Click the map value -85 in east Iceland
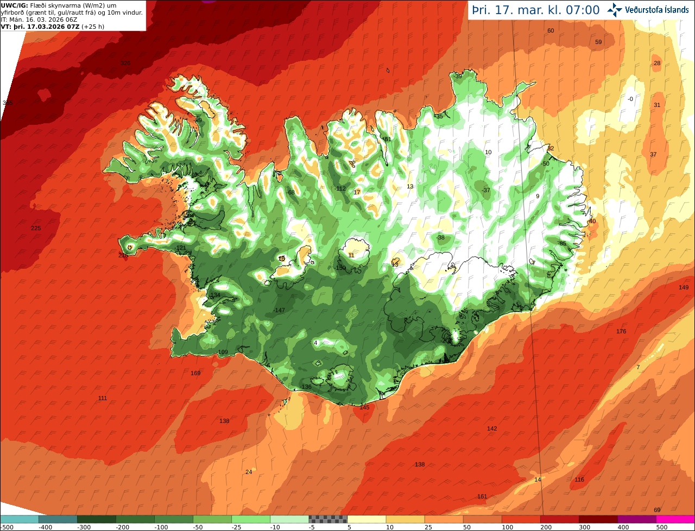695x531 pixels. pyautogui.click(x=562, y=243)
